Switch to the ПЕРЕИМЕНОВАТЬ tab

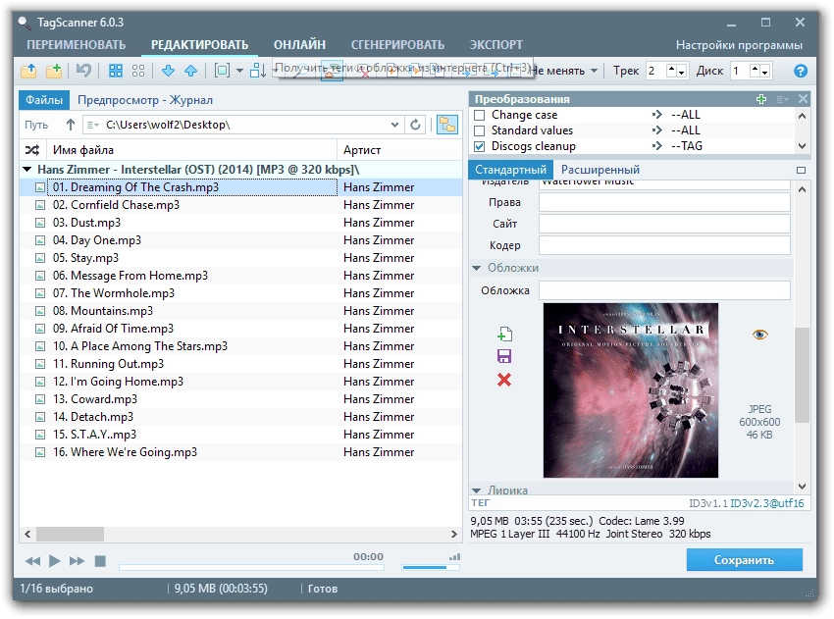point(77,45)
